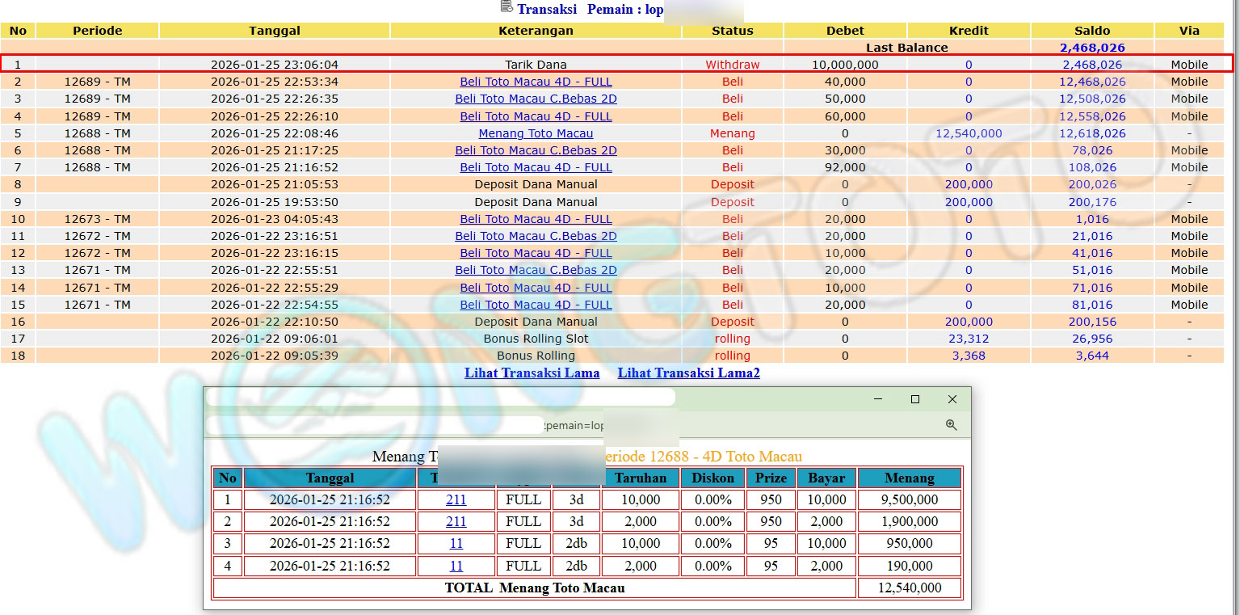This screenshot has height=615, width=1240.
Task: Minimize the popup window
Action: click(877, 399)
